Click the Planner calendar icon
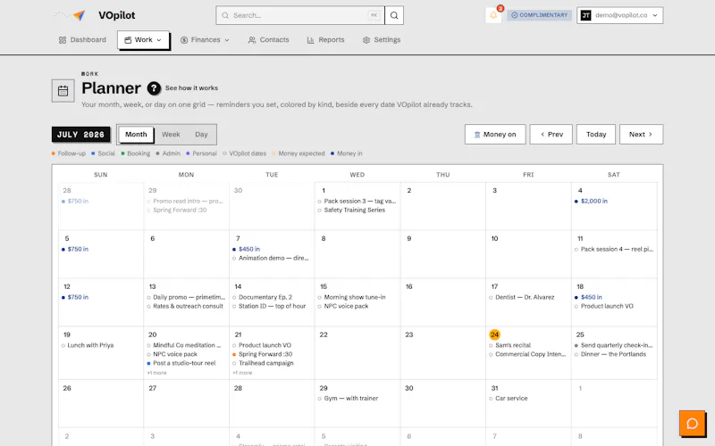Screen dimensions: 715x446 pyautogui.click(x=63, y=91)
